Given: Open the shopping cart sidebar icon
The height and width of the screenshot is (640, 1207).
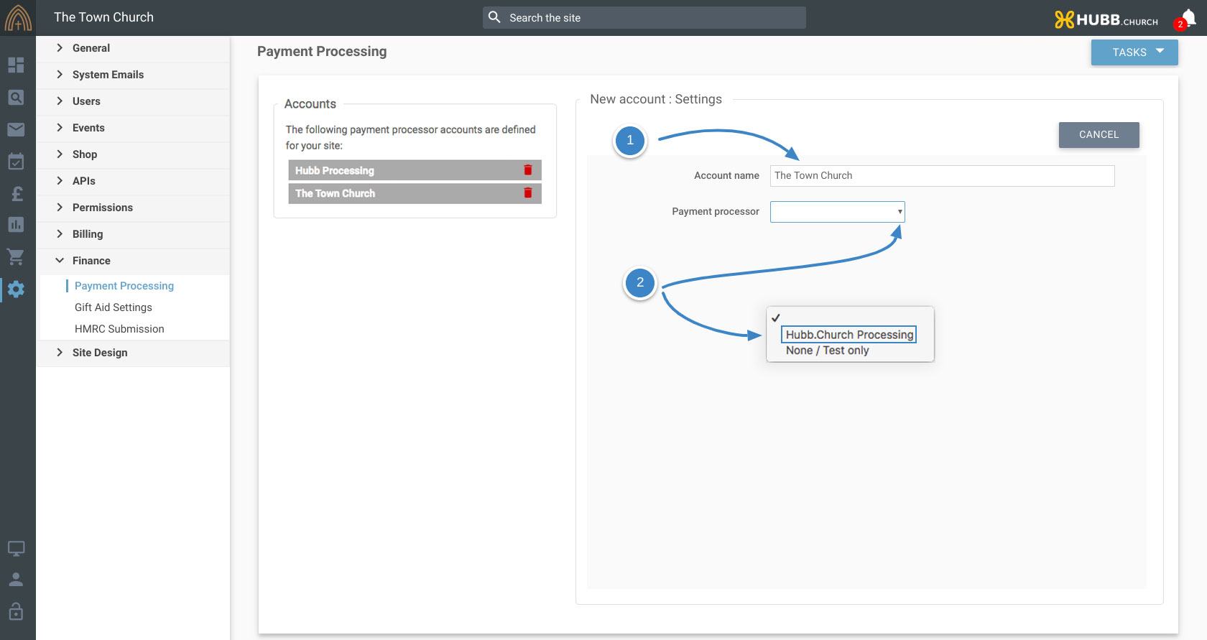Looking at the screenshot, I should pyautogui.click(x=16, y=256).
